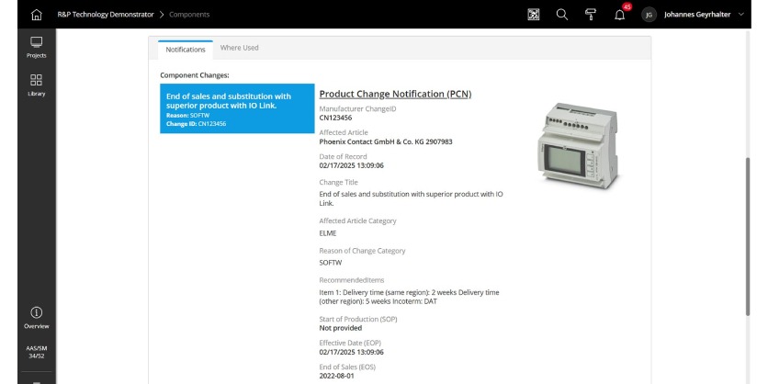Viewport: 768px width, 384px height.
Task: Click the Components breadcrumb
Action: click(189, 15)
